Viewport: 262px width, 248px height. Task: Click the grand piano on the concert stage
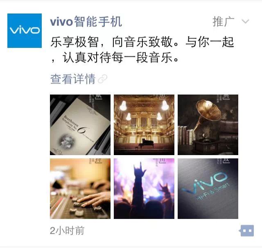pos(147,143)
